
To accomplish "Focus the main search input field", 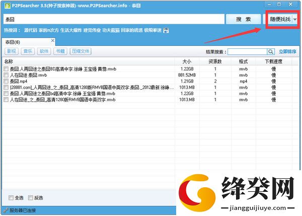I will click(x=114, y=19).
